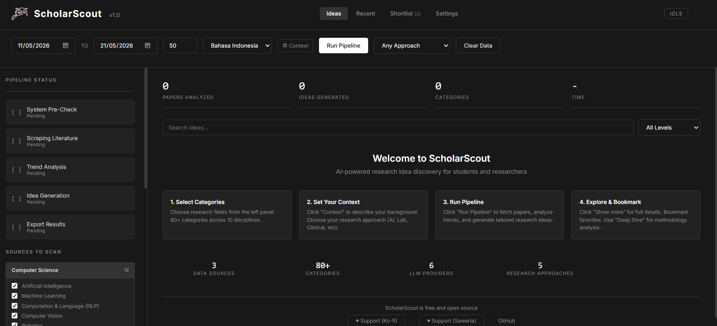Screen dimensions: 717x326
Task: Click the PAPERS ANALYZED stat
Action: (227, 91)
